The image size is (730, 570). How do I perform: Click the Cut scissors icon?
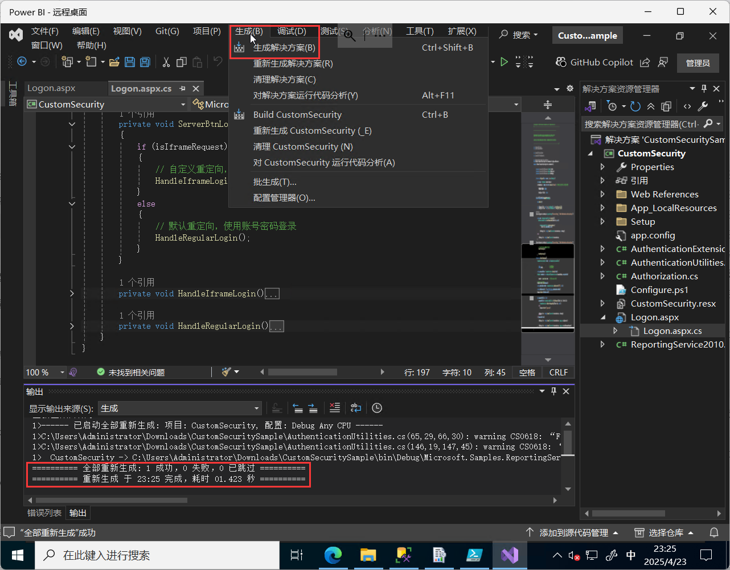click(166, 62)
